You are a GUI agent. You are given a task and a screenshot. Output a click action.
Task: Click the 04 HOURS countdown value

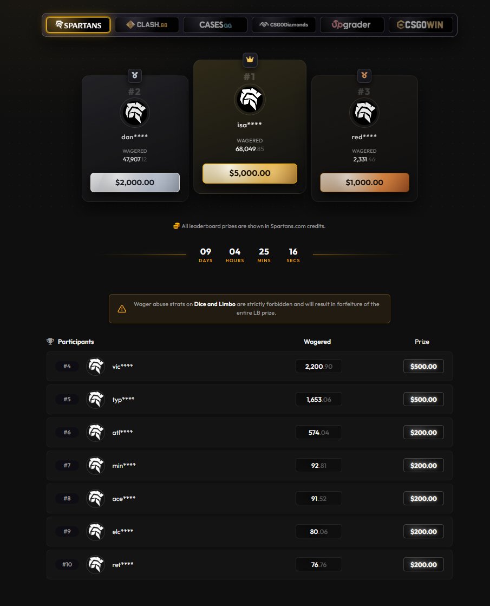235,255
